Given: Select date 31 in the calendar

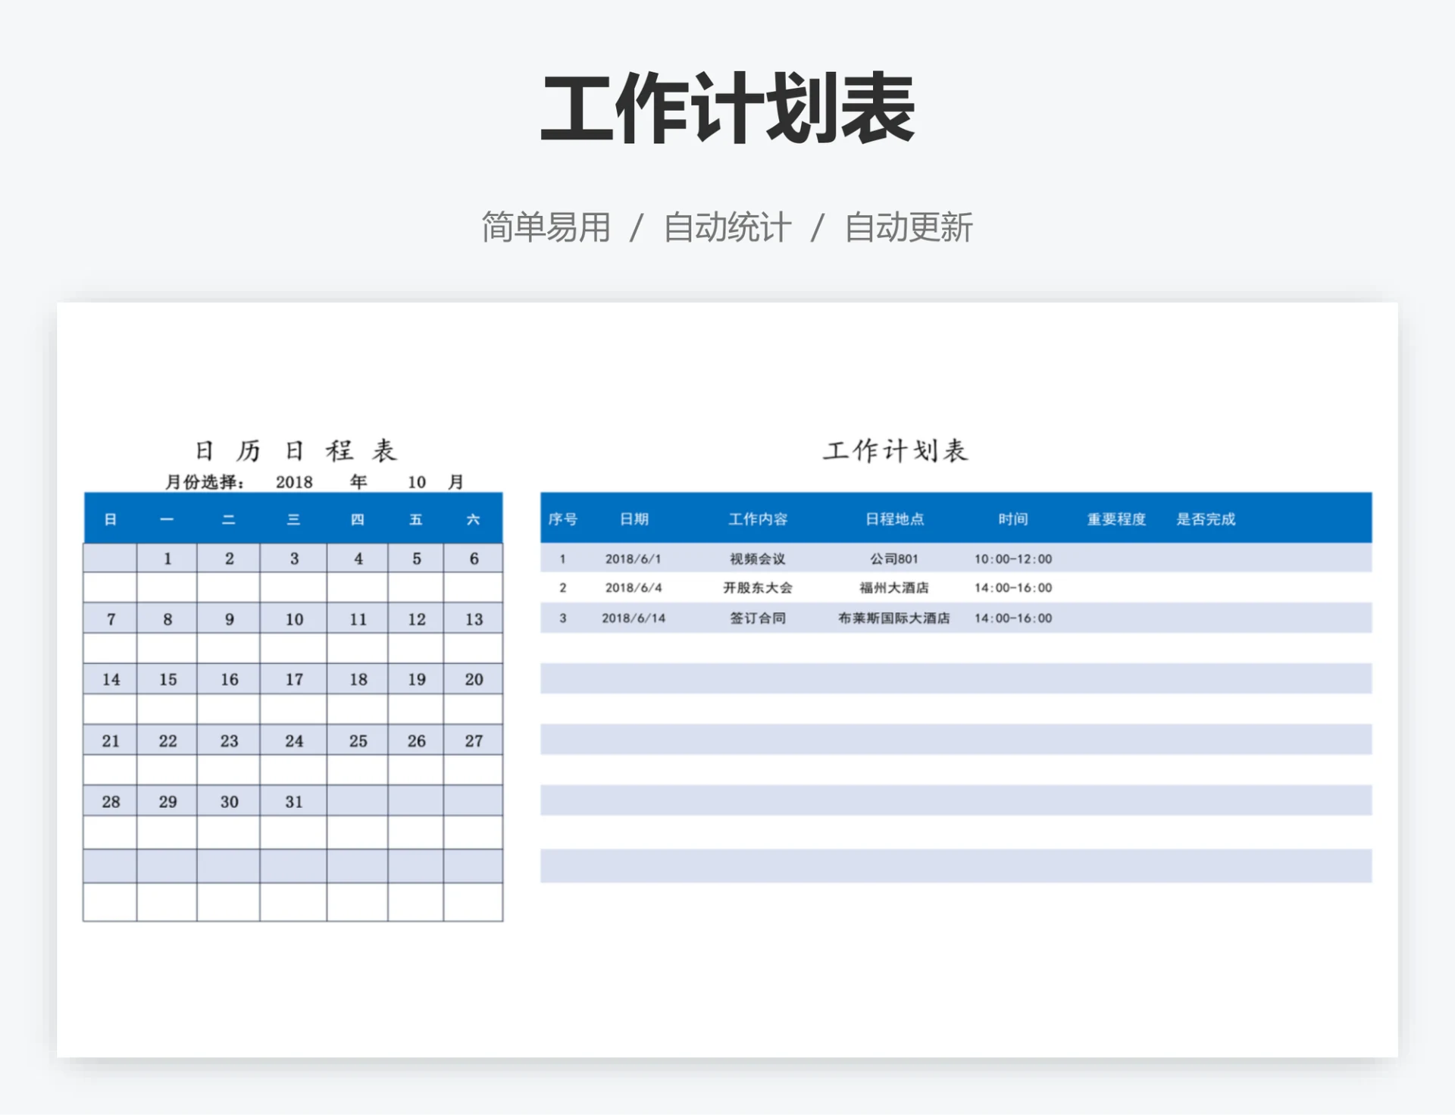Looking at the screenshot, I should [x=295, y=800].
